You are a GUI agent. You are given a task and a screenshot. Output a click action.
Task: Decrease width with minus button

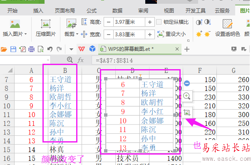pyautogui.click(x=109, y=35)
